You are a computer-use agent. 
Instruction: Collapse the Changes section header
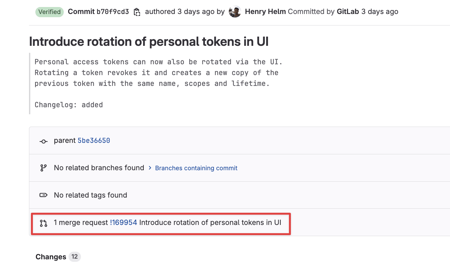point(51,257)
